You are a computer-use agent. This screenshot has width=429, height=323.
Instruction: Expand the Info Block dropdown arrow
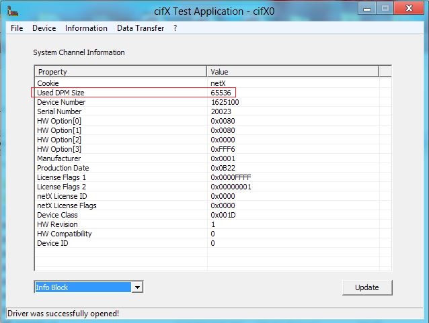(x=137, y=287)
